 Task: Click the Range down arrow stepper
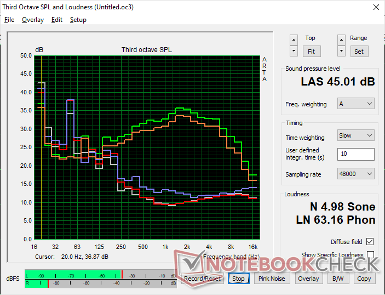coord(342,51)
